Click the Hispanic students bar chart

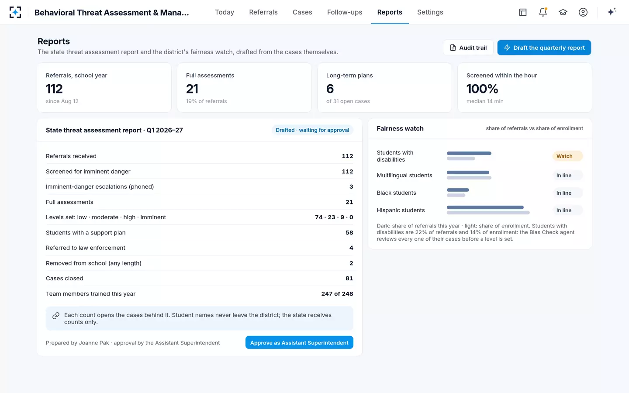[x=488, y=210]
